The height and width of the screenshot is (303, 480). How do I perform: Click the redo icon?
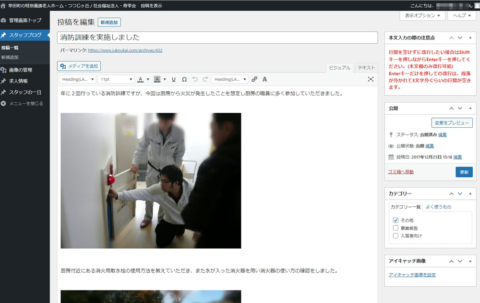(x=205, y=79)
